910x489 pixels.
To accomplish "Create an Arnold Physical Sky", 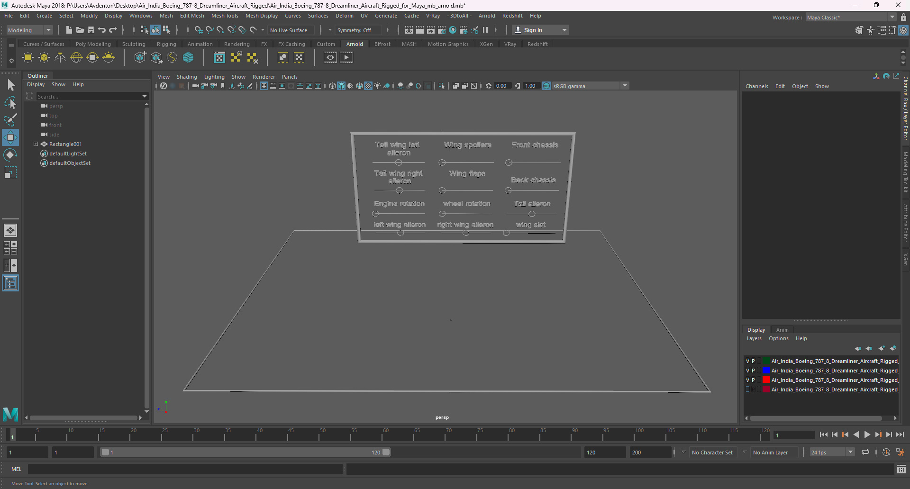I will (x=109, y=58).
